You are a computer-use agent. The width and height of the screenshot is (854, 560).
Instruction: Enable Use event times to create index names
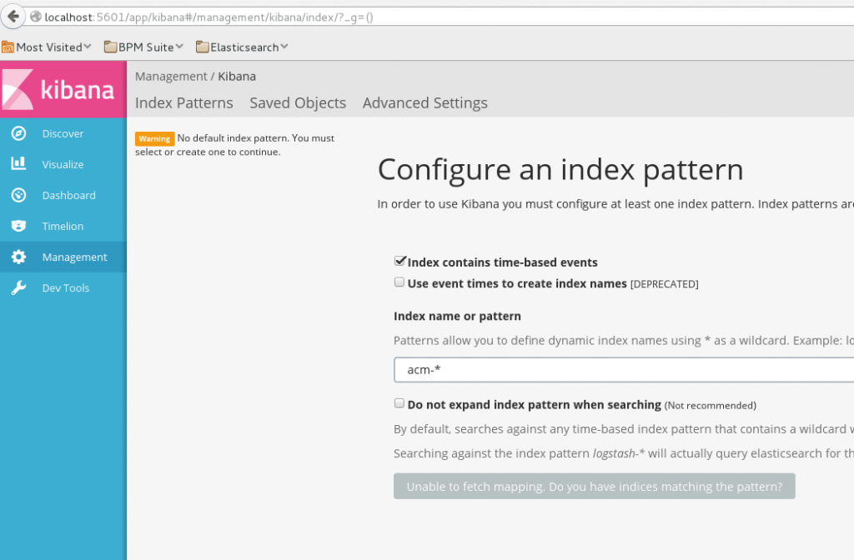click(x=399, y=282)
